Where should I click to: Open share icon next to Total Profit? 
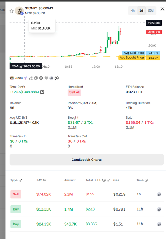click(42, 92)
